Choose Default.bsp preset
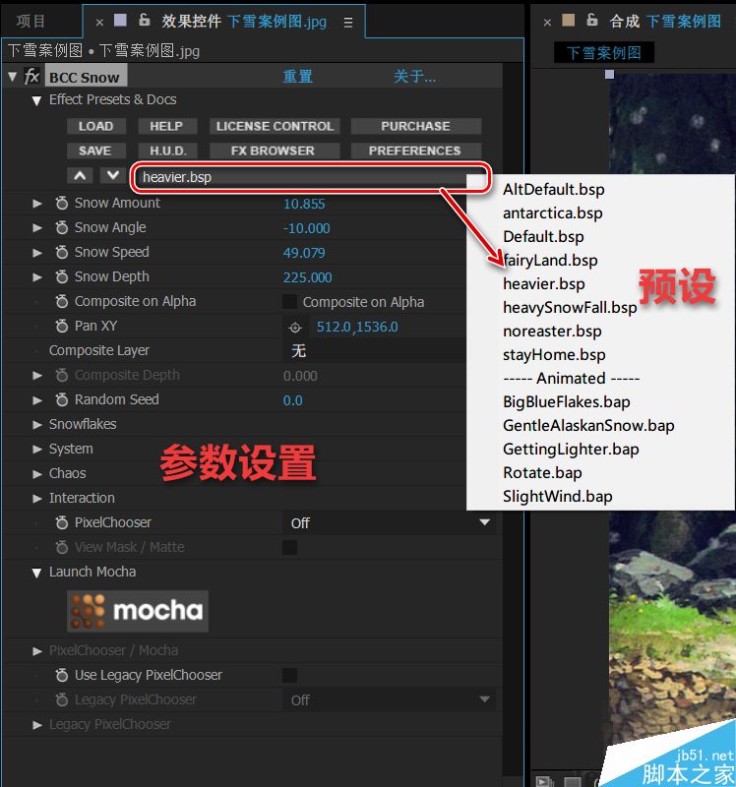Screen dimensions: 736x787 click(543, 236)
